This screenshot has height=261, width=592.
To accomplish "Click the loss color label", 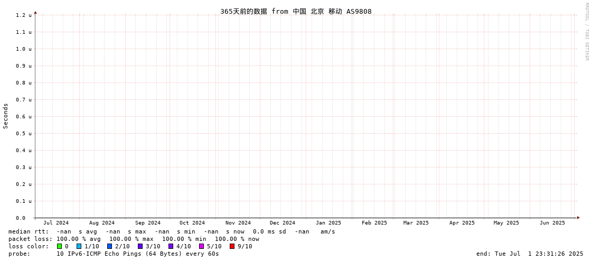I will (x=29, y=246).
